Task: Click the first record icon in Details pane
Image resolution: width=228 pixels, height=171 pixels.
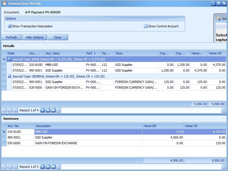Action: tap(4, 110)
